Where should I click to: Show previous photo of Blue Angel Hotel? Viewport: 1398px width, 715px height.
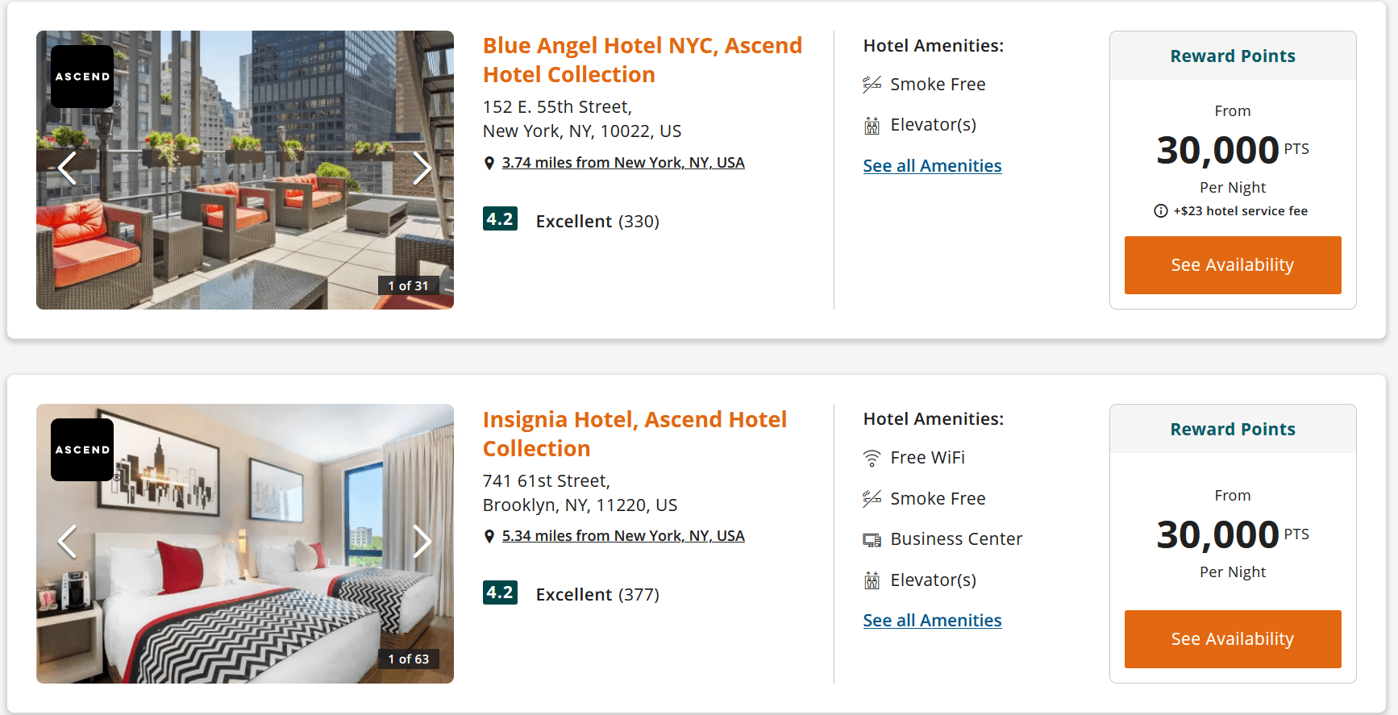68,168
